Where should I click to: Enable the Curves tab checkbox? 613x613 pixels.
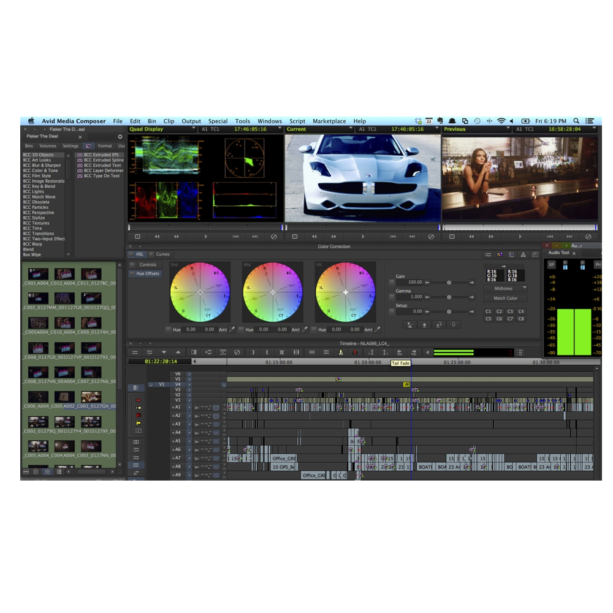click(151, 254)
